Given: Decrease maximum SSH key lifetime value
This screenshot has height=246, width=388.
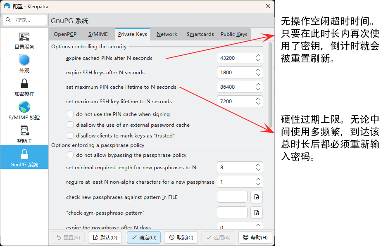Looking at the screenshot, I should (x=258, y=104).
